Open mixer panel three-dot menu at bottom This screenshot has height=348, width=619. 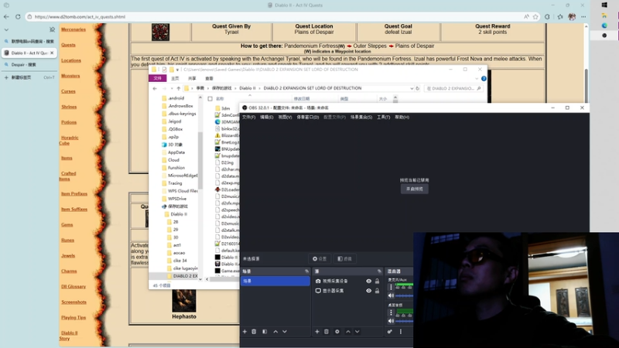click(x=401, y=332)
